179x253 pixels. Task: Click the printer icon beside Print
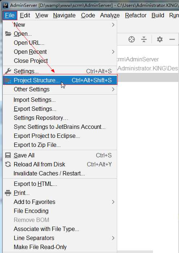tap(8, 193)
